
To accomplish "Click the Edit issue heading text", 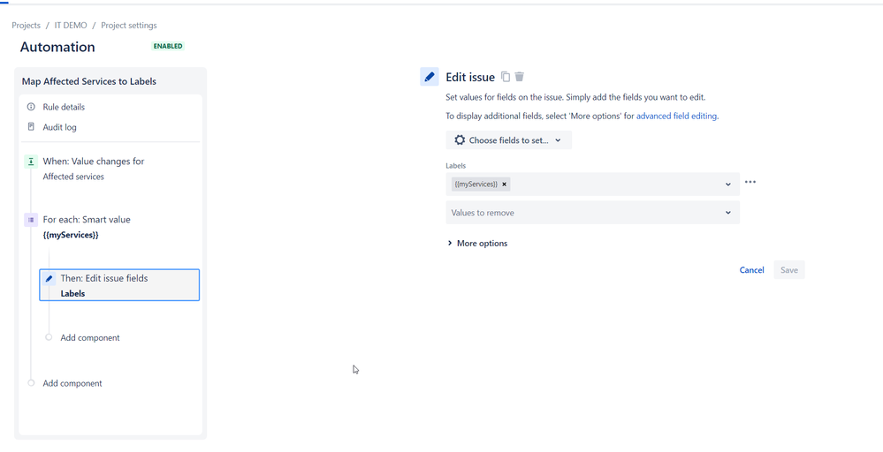I will click(470, 77).
